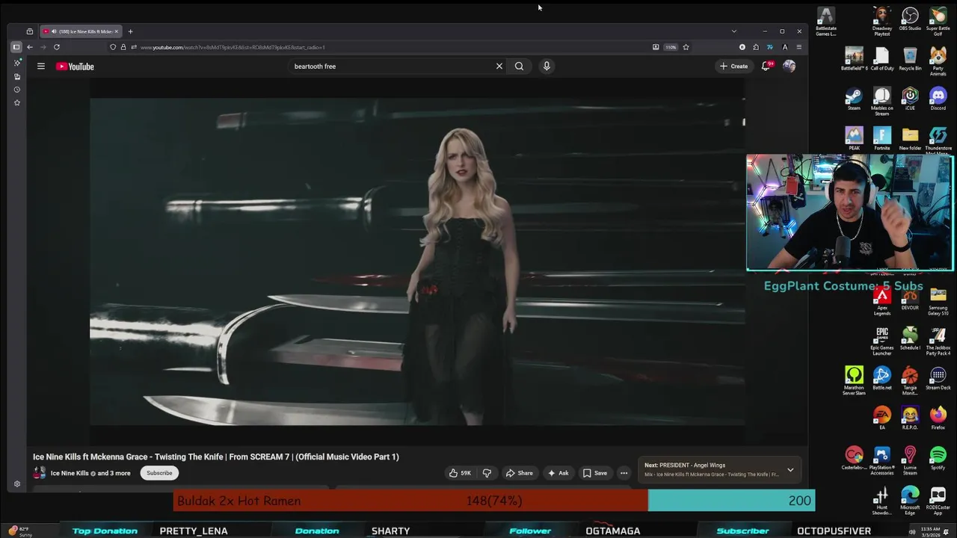The image size is (957, 538).
Task: Like the video with 59K likes
Action: pos(460,473)
